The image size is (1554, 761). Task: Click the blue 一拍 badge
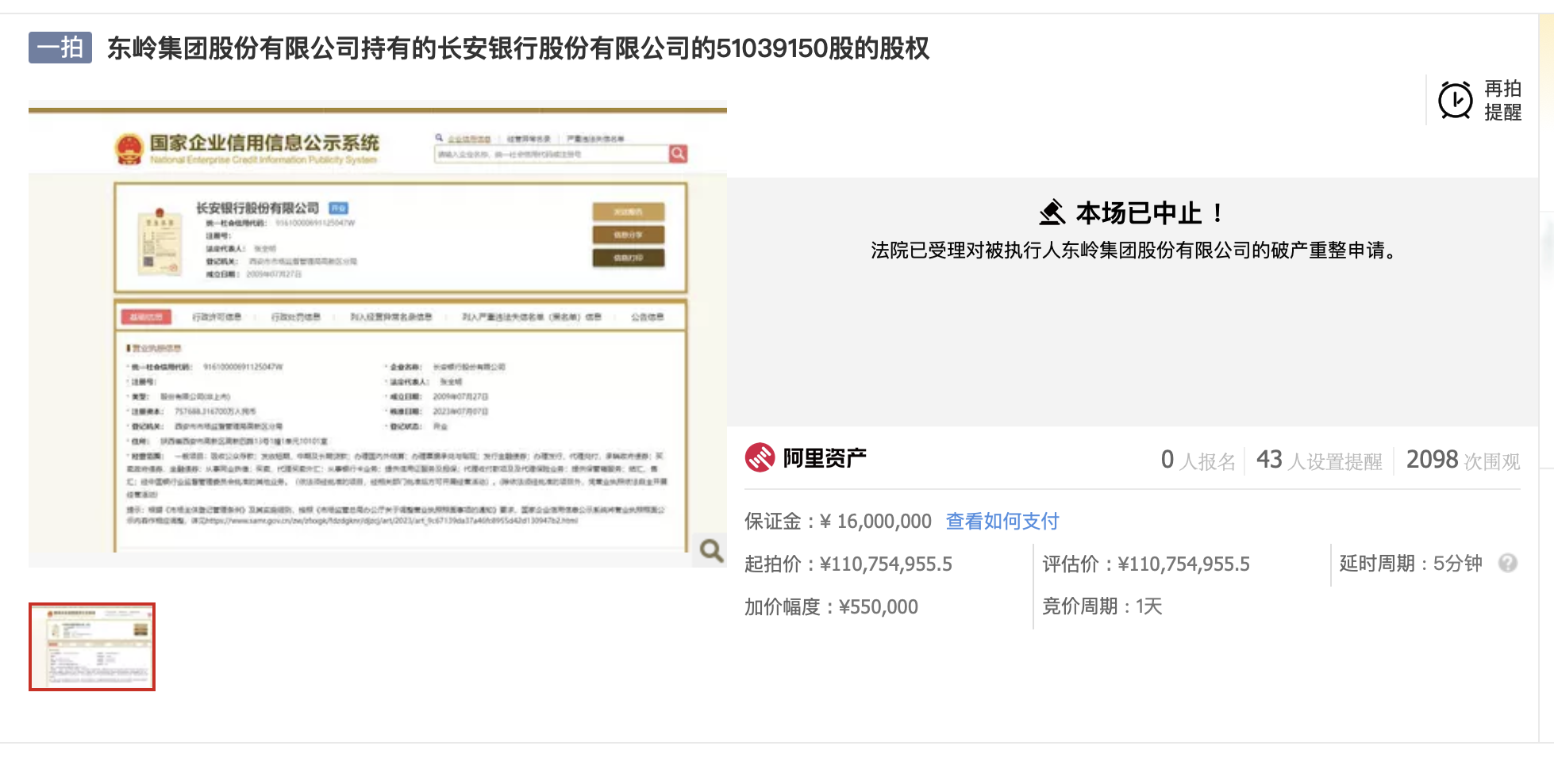60,48
